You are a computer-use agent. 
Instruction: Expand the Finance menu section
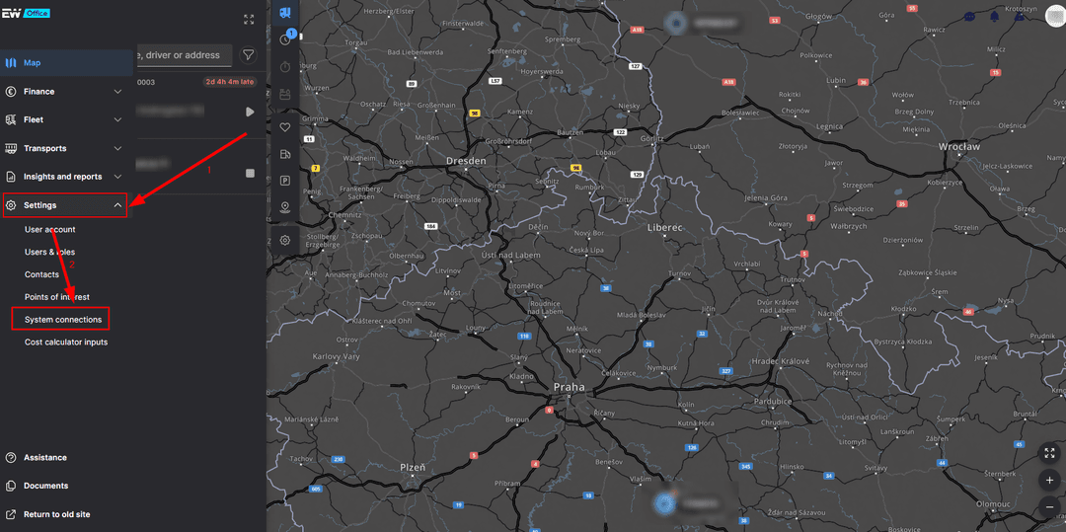coord(65,91)
